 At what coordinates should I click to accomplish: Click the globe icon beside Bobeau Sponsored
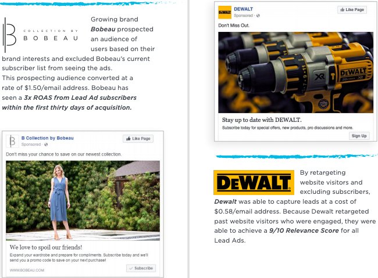tap(46, 145)
